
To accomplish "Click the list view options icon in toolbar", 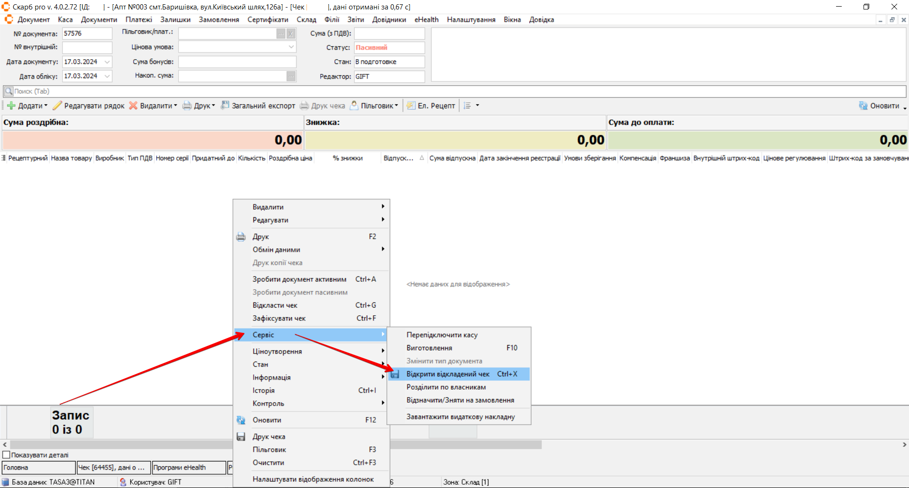I will coord(468,106).
